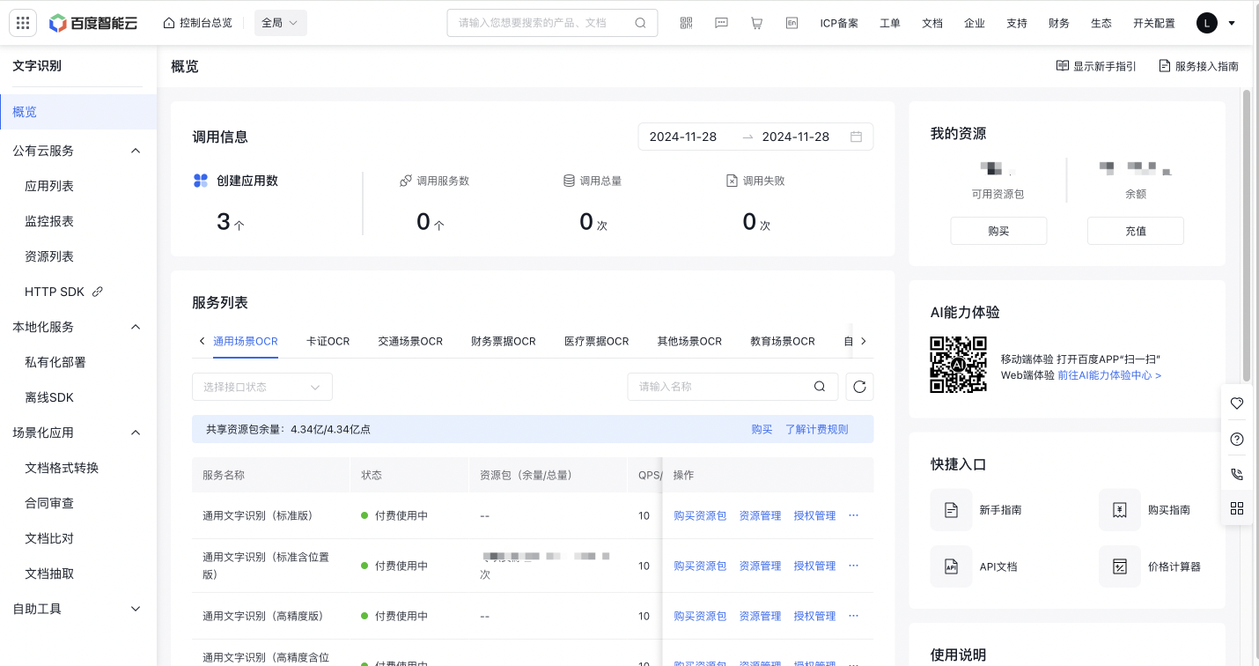
Task: Switch to the 交通场景OCR tab
Action: 410,341
